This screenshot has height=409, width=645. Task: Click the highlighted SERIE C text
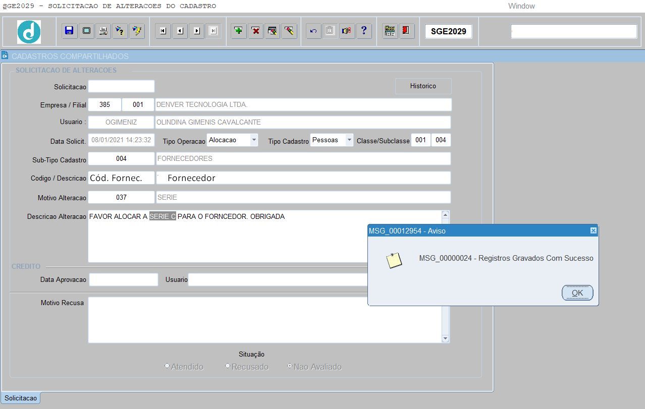163,216
